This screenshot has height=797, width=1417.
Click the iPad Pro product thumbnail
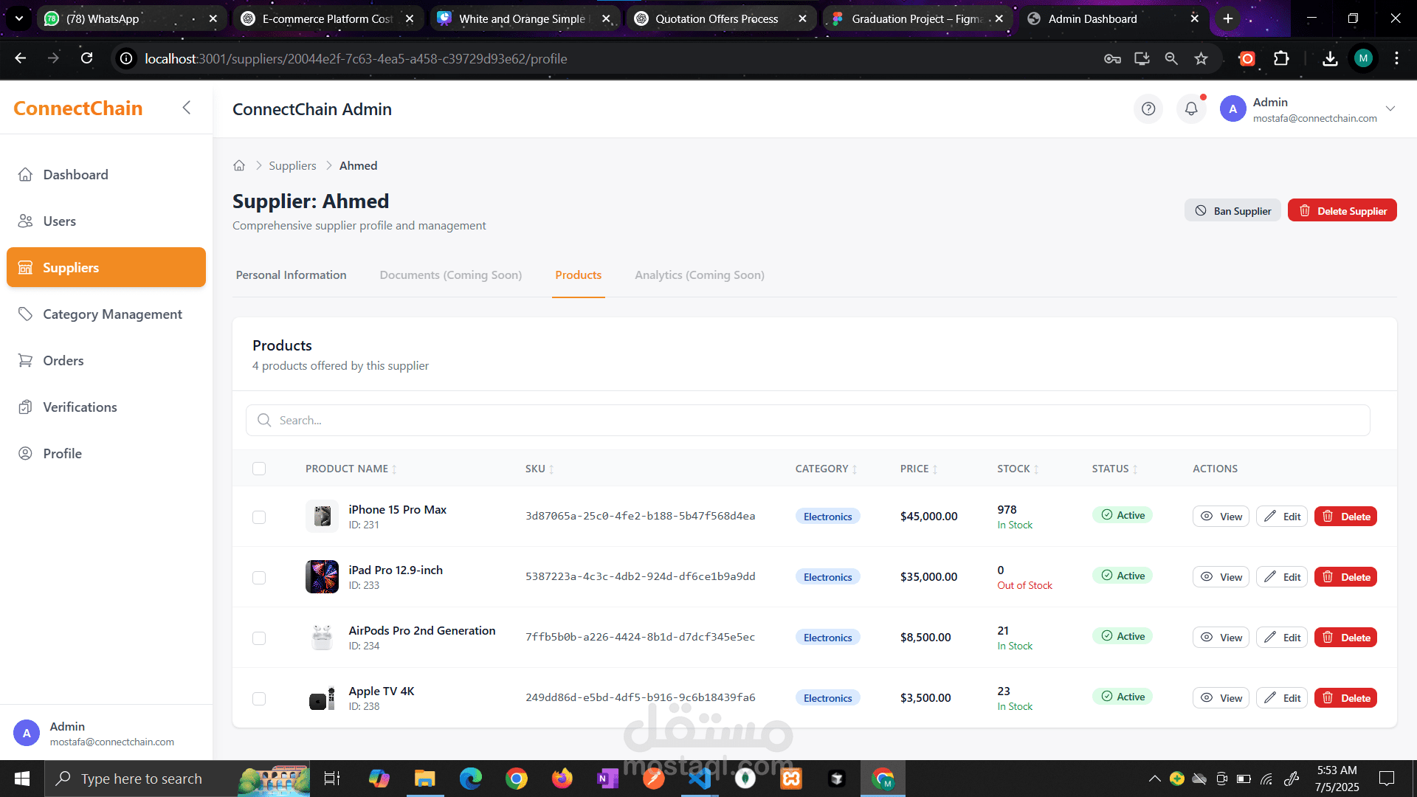322,577
